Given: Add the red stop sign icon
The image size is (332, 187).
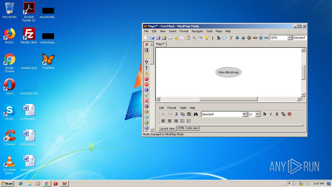Looking at the screenshot, I should click(x=147, y=79).
